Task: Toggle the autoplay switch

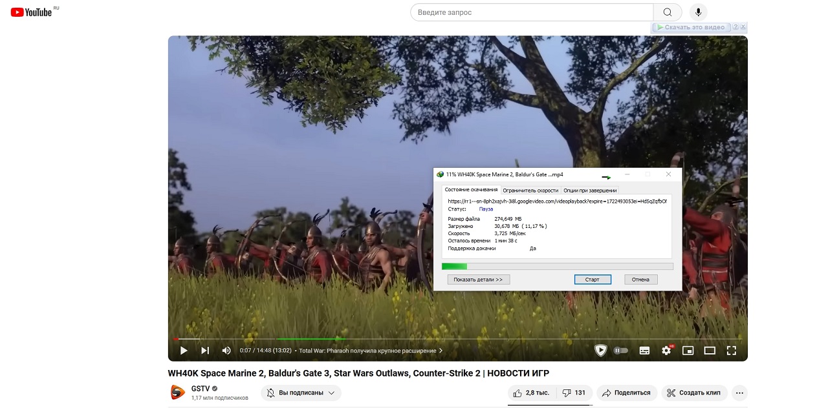Action: tap(621, 351)
